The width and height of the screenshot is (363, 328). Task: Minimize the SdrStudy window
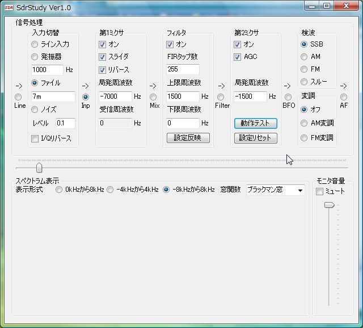pos(312,6)
